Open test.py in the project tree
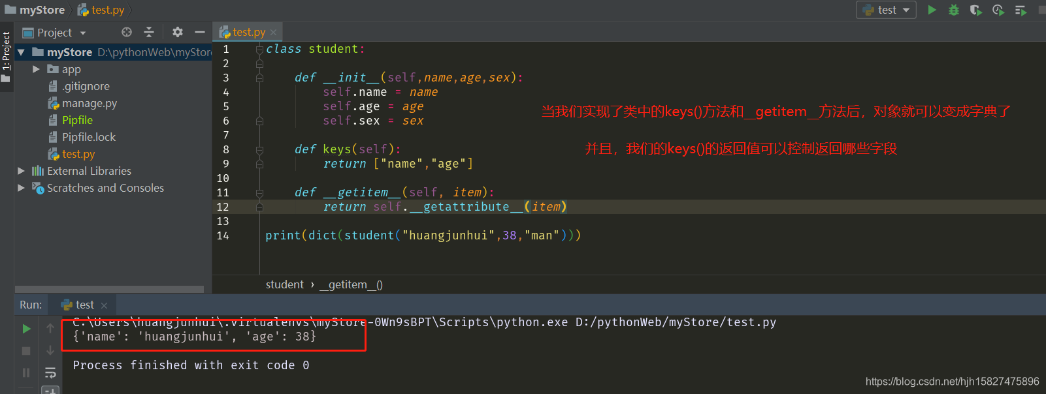This screenshot has height=394, width=1046. (78, 154)
